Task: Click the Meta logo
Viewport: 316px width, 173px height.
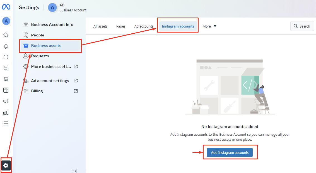Action: click(x=6, y=7)
